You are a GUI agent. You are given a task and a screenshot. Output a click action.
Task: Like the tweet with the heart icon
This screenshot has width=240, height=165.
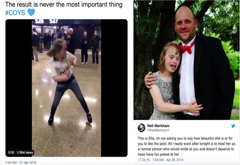click(139, 160)
